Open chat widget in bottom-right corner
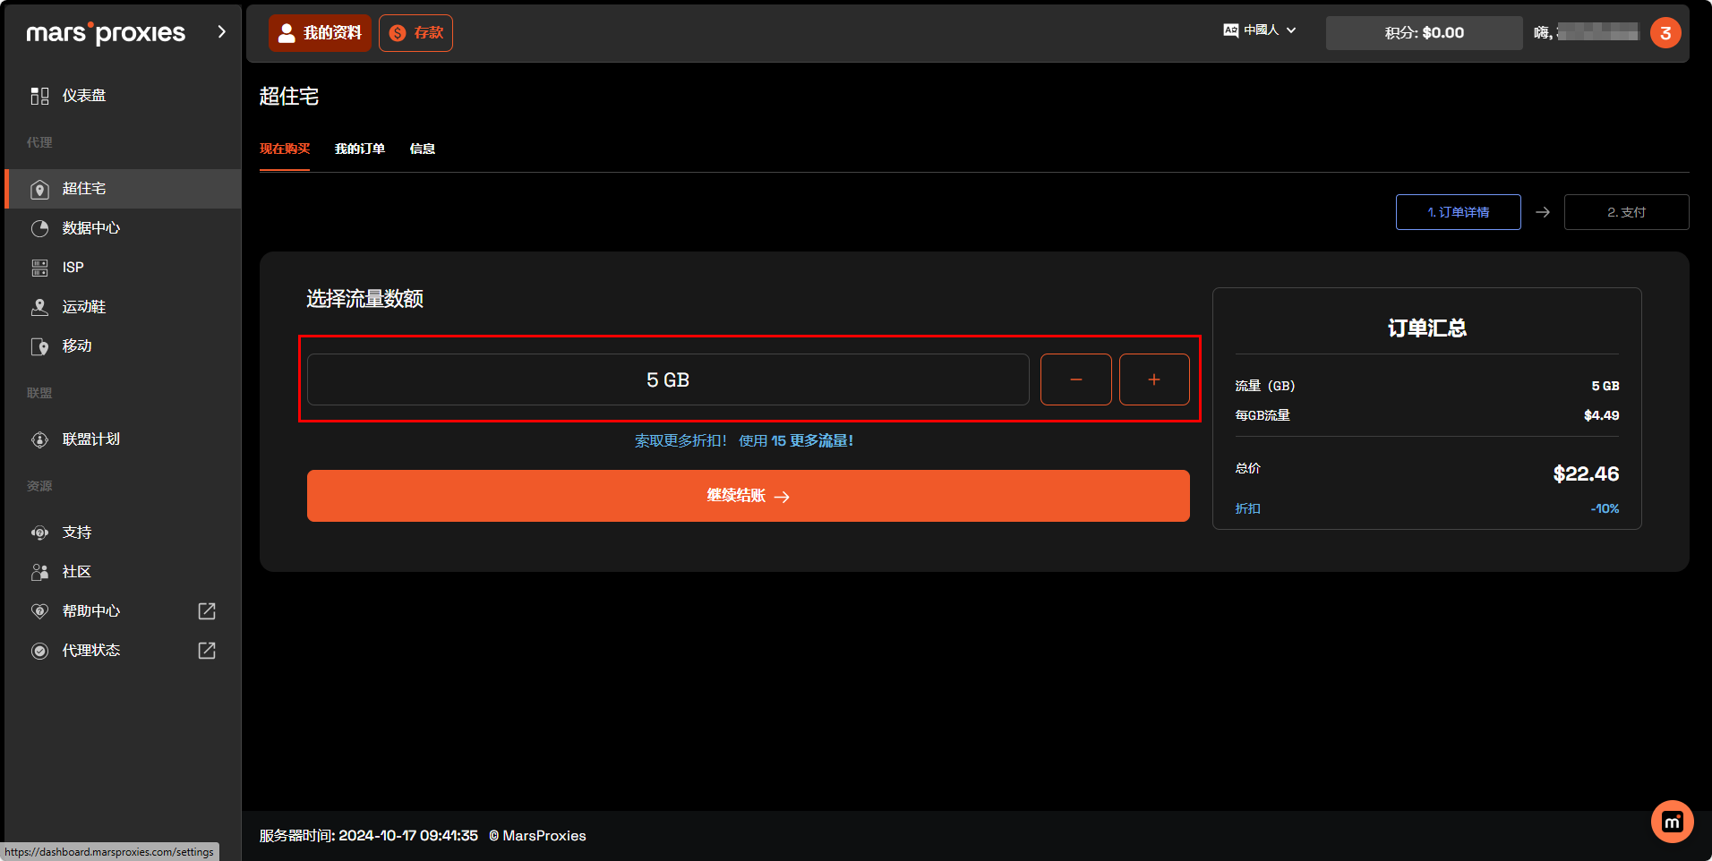 [1672, 821]
